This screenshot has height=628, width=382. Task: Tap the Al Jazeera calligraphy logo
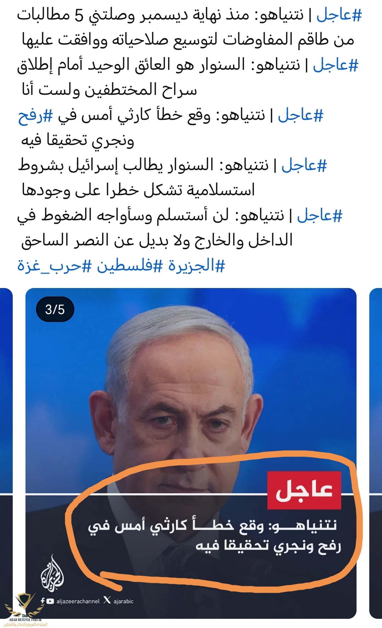pyautogui.click(x=52, y=573)
